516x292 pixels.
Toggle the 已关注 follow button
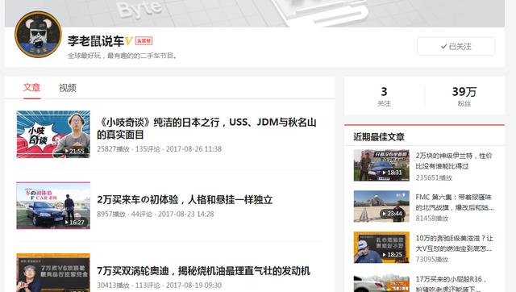pyautogui.click(x=456, y=47)
